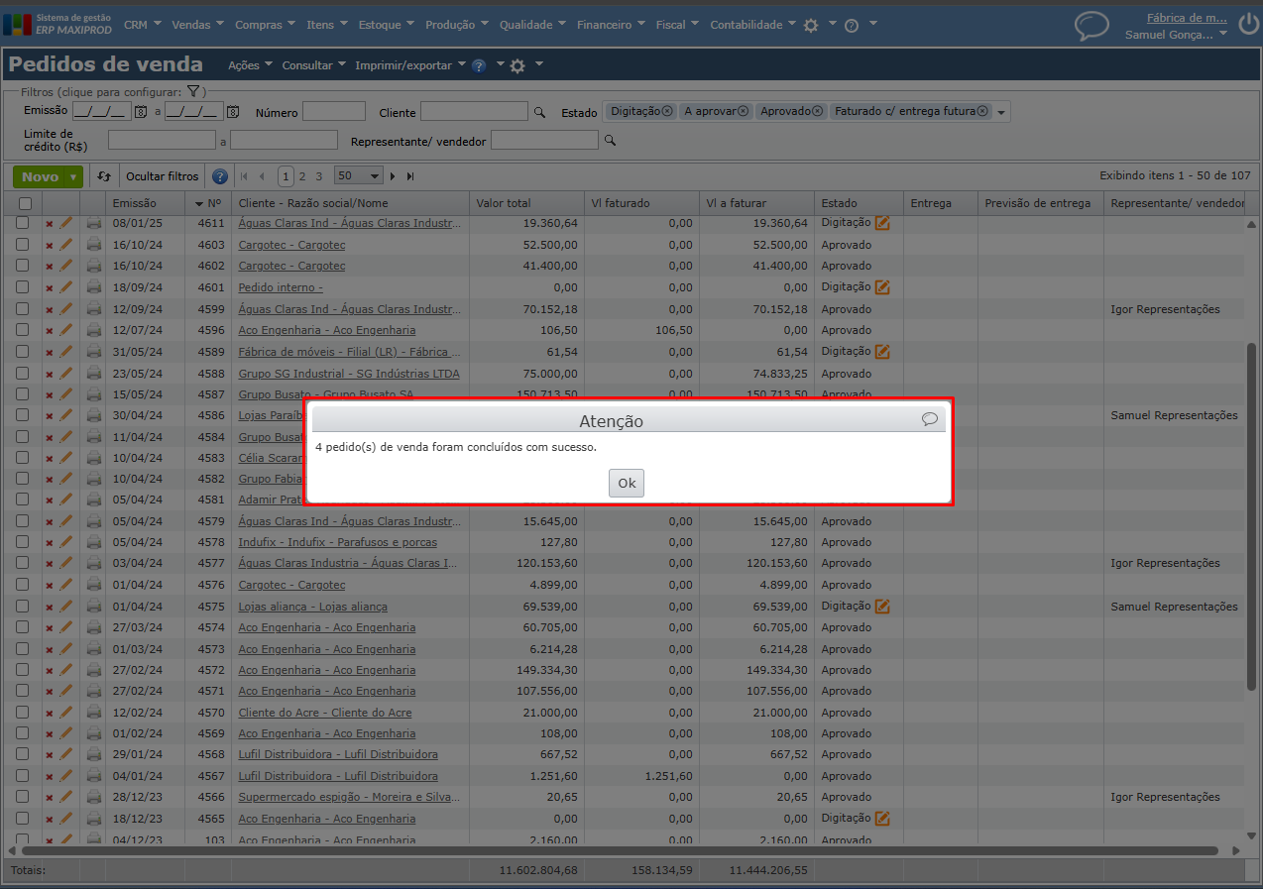Open the filter funnel configuration icon

[193, 91]
